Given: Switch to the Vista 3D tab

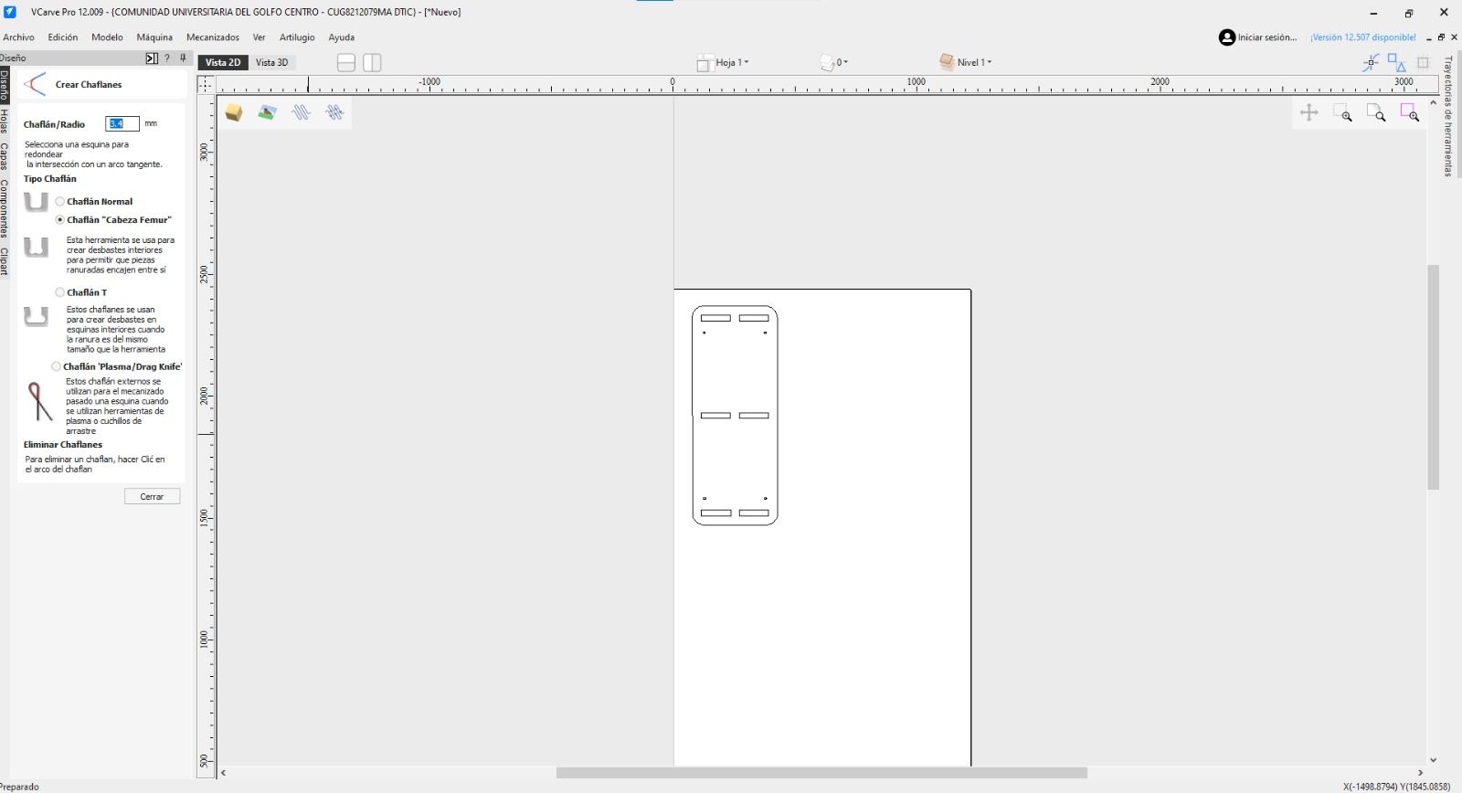Looking at the screenshot, I should 271,62.
